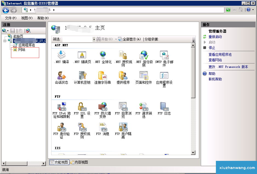Open the 筛选 dropdown arrow
The height and width of the screenshot is (174, 257).
94,39
